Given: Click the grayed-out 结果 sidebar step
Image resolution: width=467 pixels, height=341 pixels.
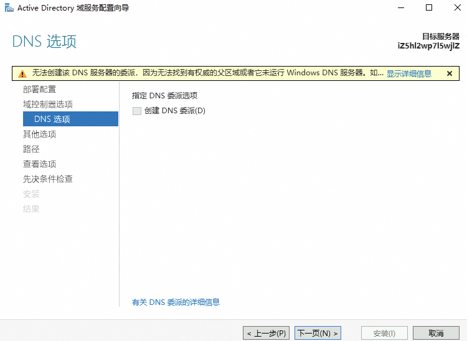Looking at the screenshot, I should point(31,209).
